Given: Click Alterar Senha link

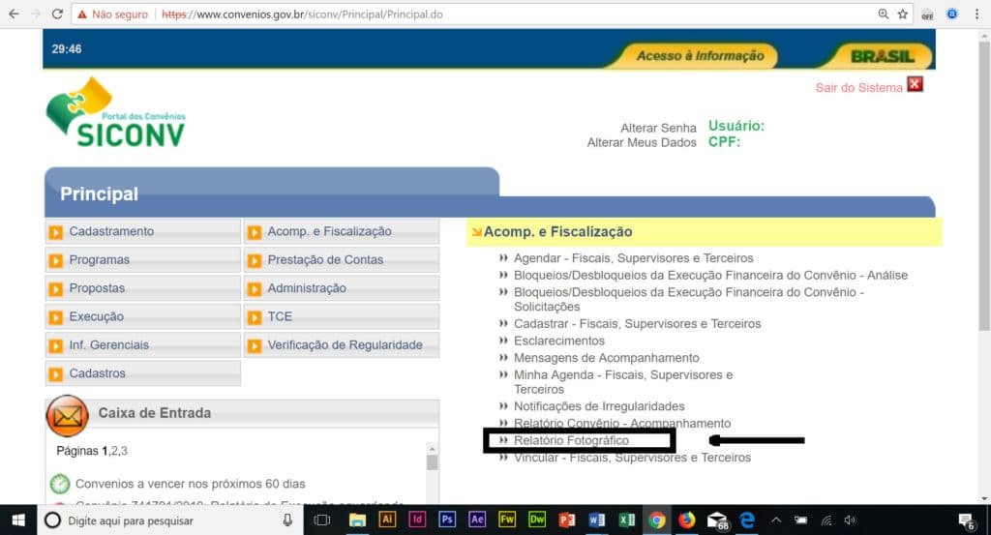Looking at the screenshot, I should point(658,128).
